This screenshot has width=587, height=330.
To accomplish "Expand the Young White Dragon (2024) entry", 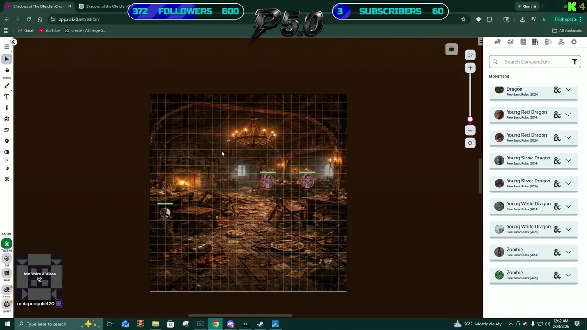I will coord(568,229).
